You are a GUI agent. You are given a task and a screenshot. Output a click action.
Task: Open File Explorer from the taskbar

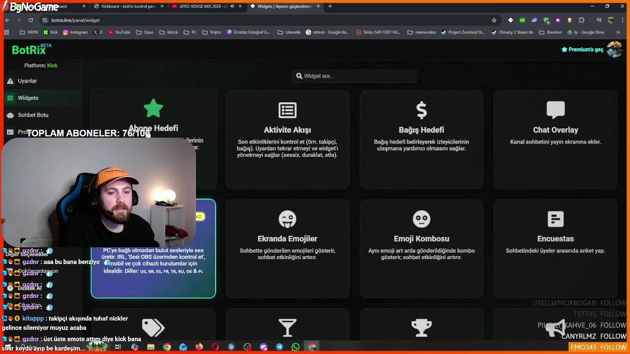(x=151, y=347)
